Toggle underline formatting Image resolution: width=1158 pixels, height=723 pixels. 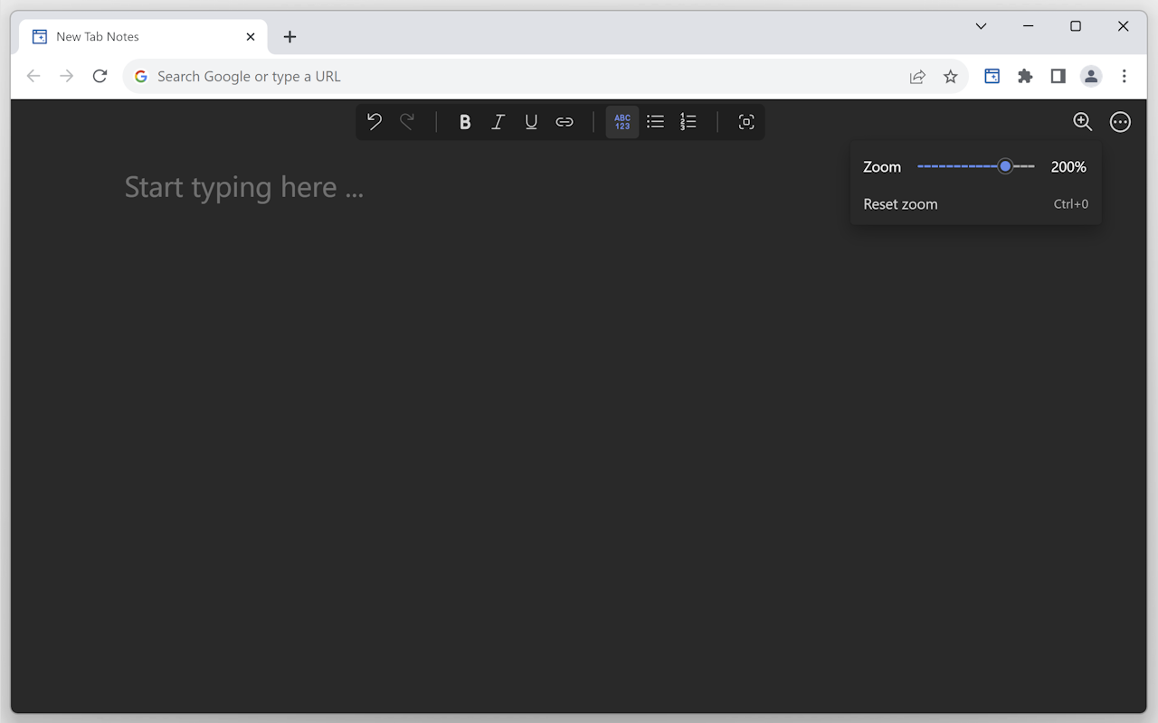tap(531, 121)
